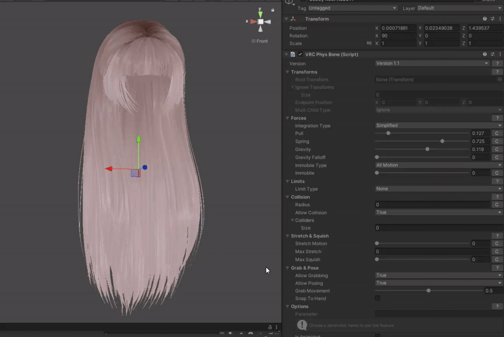The width and height of the screenshot is (504, 337).
Task: Click the Collision section help question button
Action: (x=496, y=197)
